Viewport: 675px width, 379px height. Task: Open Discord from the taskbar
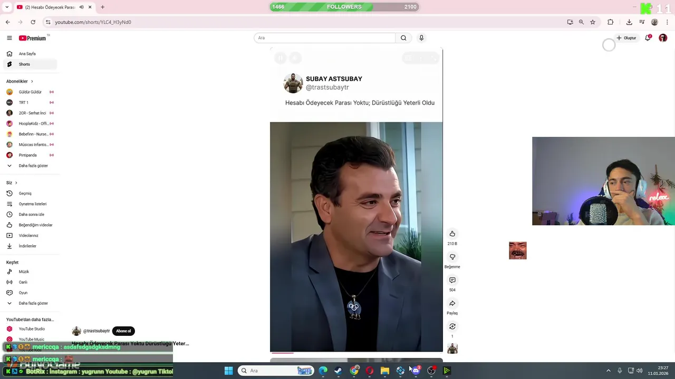coord(416,371)
